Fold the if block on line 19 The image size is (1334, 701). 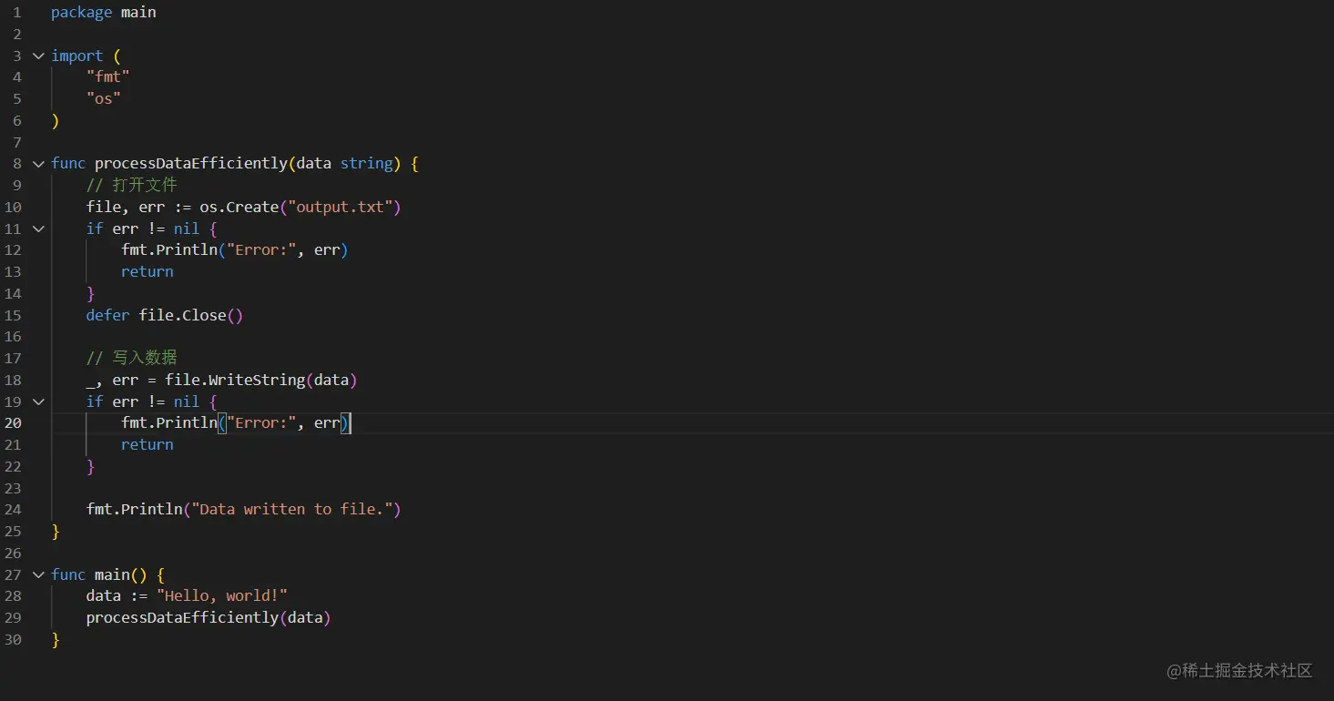(x=38, y=401)
